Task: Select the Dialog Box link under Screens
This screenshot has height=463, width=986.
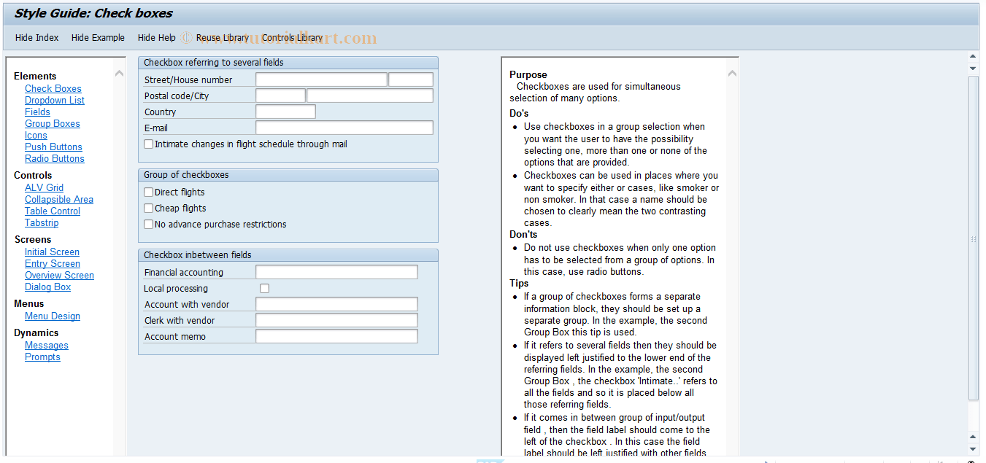Action: [x=47, y=287]
